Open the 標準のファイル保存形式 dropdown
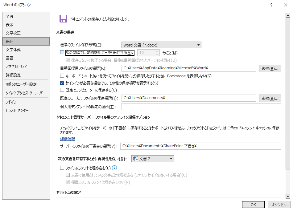Image resolution: width=293 pixels, height=211 pixels. point(161,45)
